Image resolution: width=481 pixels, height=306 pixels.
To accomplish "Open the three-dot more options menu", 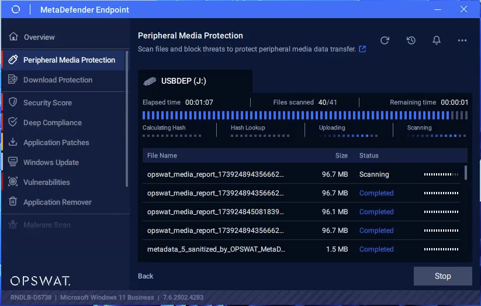I will point(462,40).
